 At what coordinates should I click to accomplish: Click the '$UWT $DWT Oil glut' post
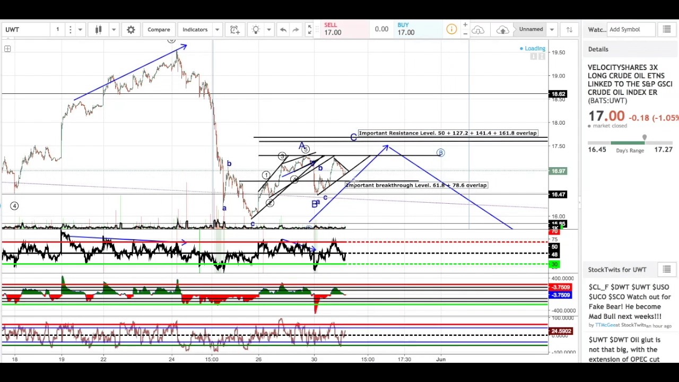pyautogui.click(x=624, y=350)
